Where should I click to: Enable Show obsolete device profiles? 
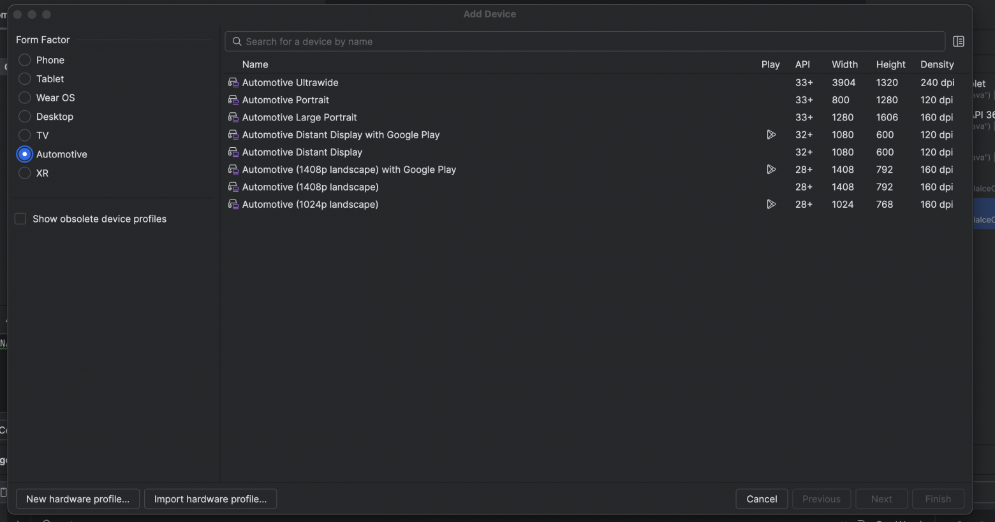20,219
